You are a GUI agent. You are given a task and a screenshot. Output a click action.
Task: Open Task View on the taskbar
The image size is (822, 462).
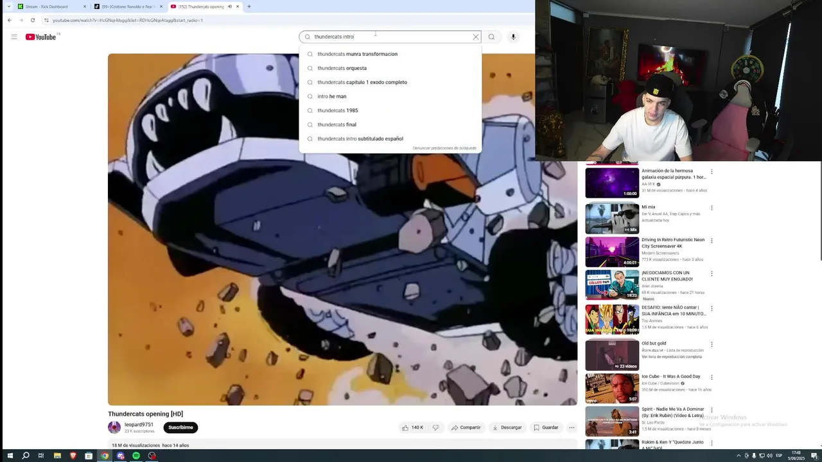click(x=41, y=456)
